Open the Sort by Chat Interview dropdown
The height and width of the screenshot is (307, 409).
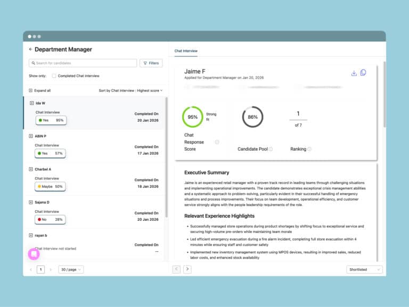pyautogui.click(x=130, y=90)
